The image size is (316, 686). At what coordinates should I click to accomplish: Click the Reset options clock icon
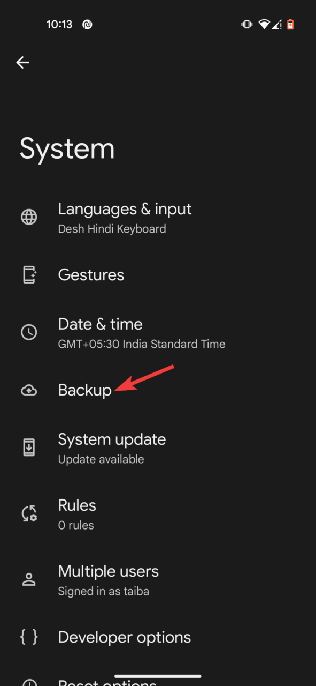click(29, 682)
